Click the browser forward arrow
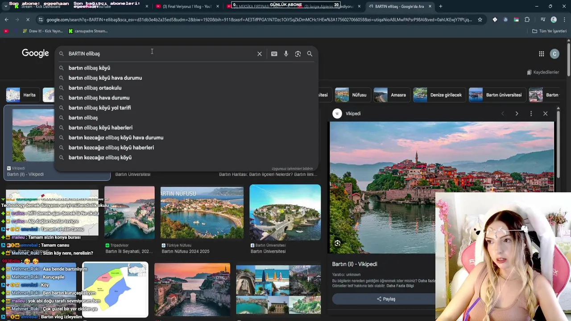 (x=17, y=20)
